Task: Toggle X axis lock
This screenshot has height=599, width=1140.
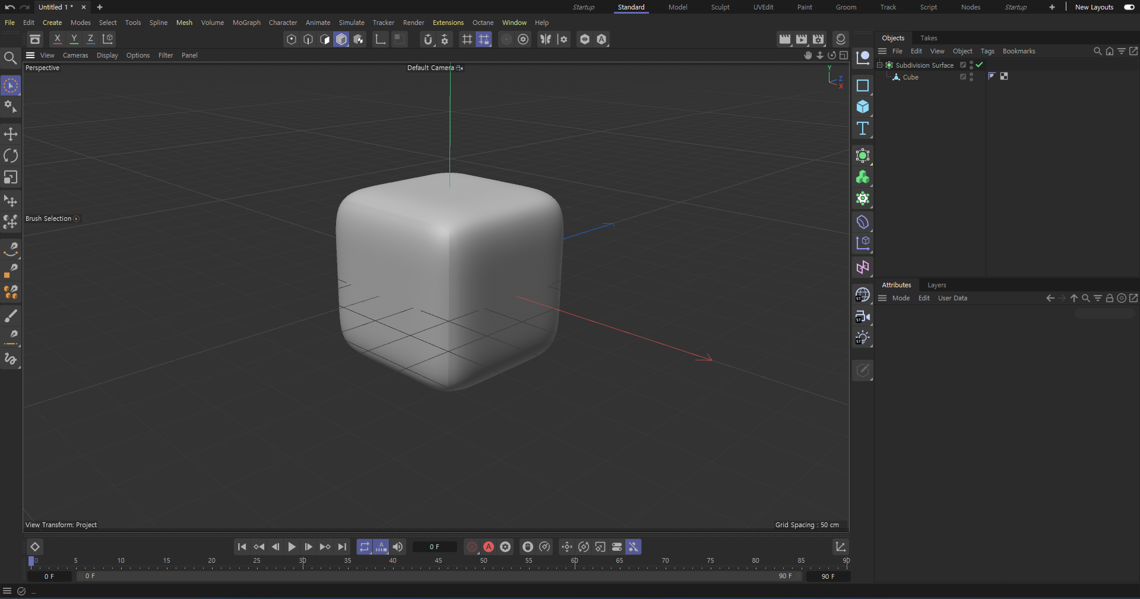Action: 57,39
